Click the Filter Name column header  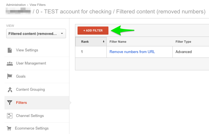pos(140,42)
